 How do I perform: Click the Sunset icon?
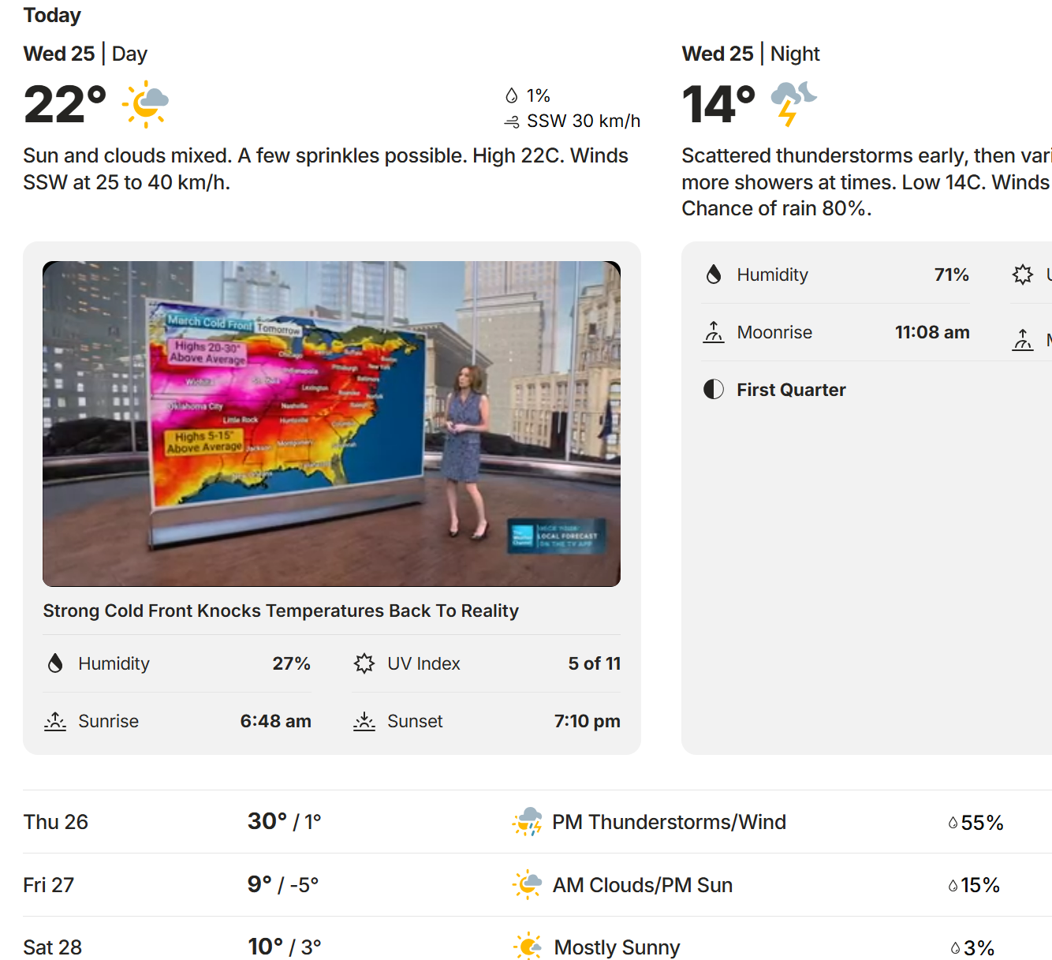point(364,721)
